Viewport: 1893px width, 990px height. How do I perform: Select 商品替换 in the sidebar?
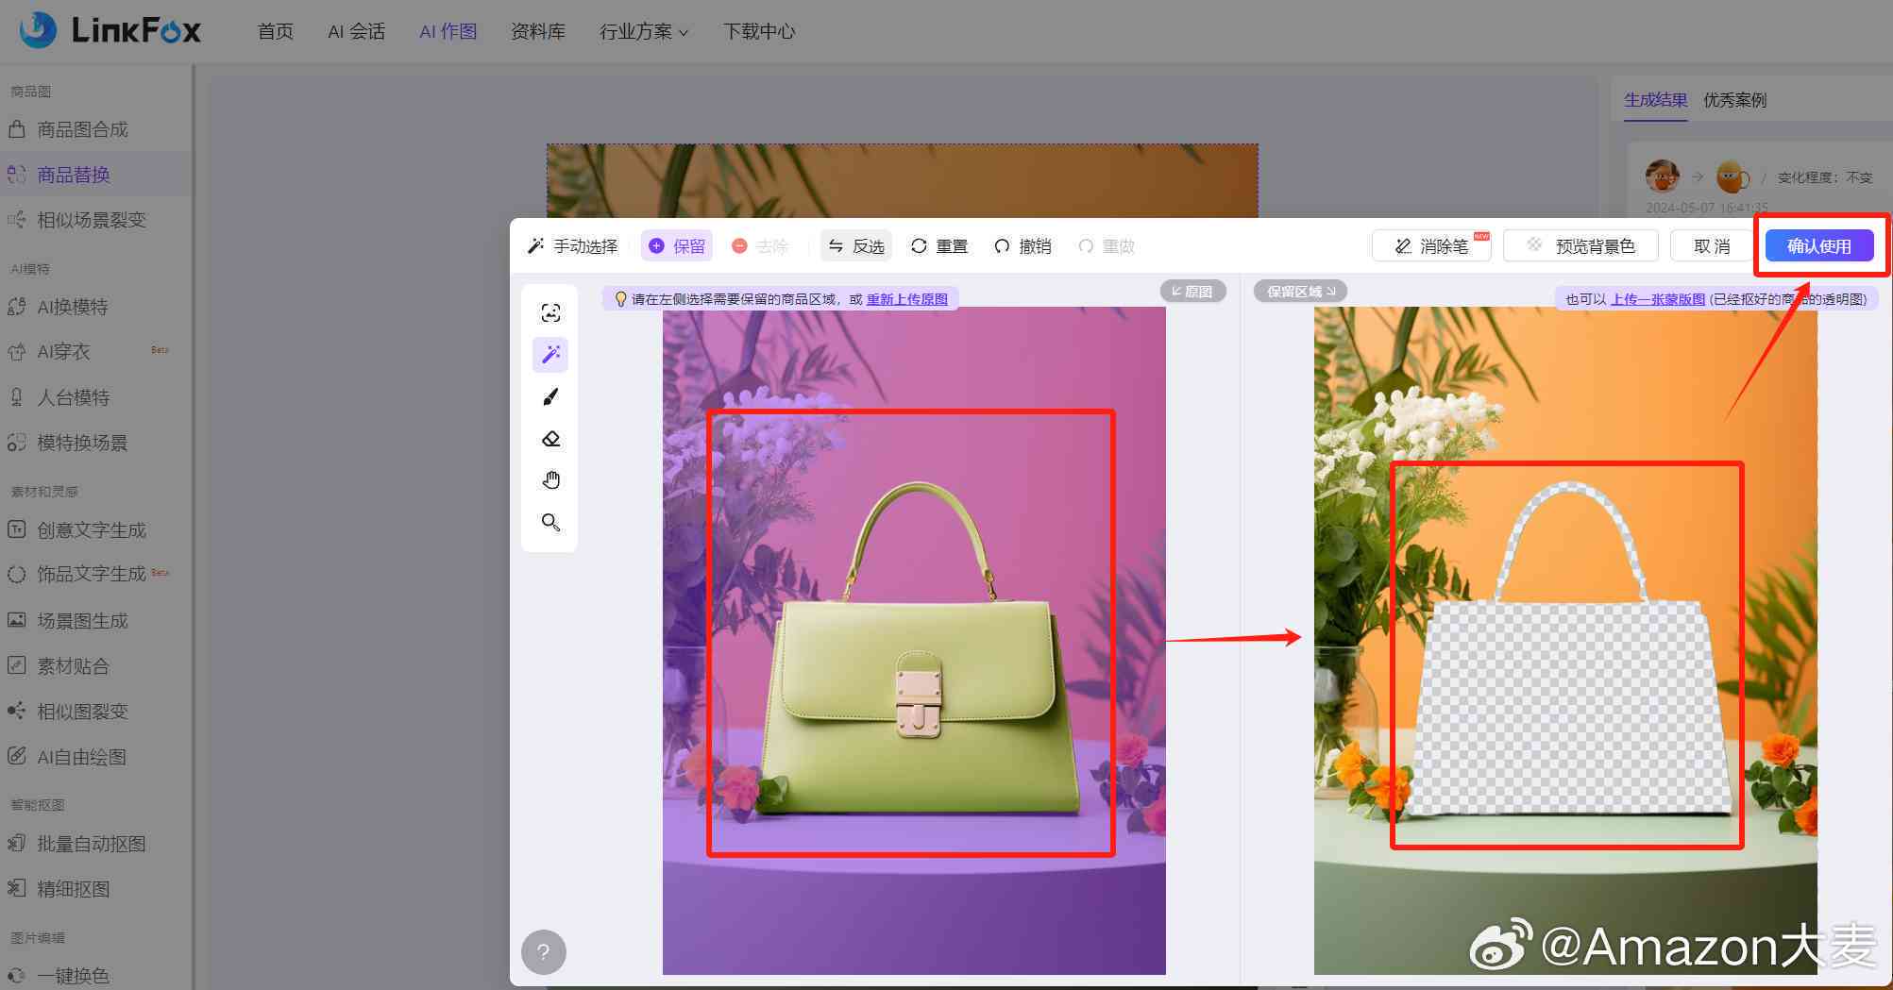point(94,175)
